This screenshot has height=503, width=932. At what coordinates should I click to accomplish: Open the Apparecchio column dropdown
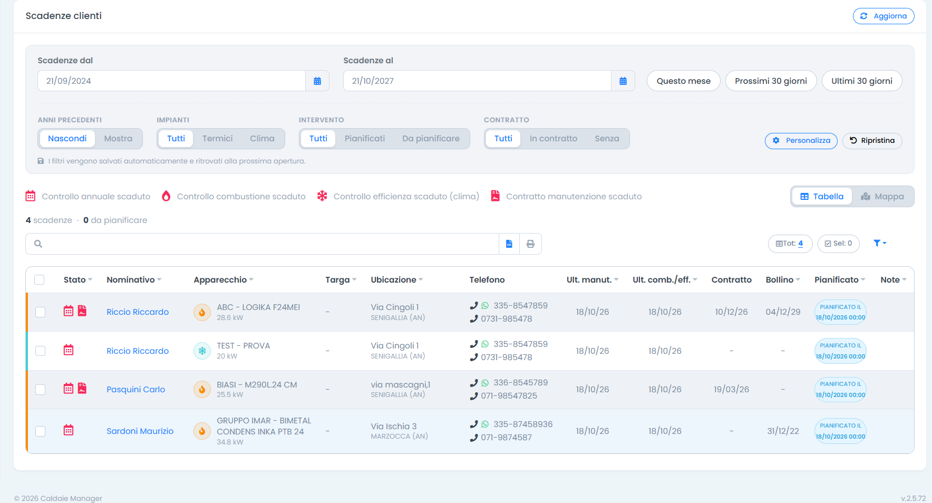pos(251,279)
